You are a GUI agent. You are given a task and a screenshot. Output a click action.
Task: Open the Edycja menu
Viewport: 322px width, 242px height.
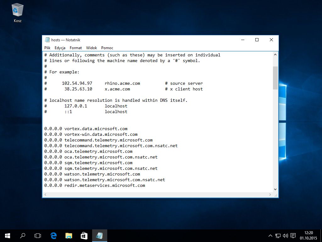(60, 48)
